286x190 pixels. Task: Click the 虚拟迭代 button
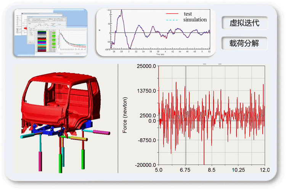point(244,23)
